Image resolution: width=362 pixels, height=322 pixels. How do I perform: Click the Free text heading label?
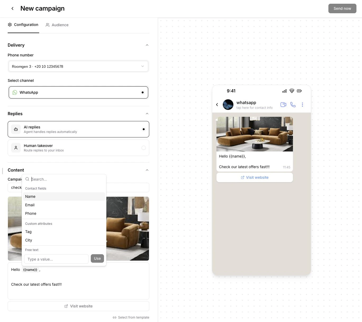[32, 250]
